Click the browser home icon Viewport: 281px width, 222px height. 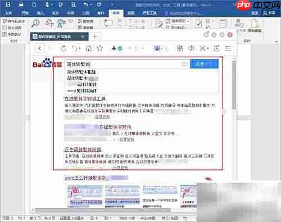(88, 48)
